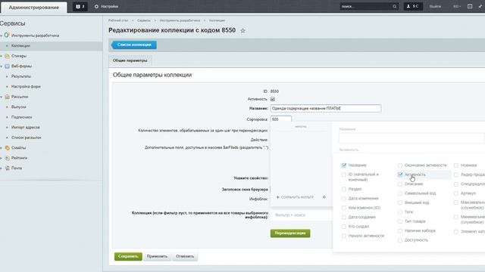
Task: Go to Сервисы breadcrumb
Action: pyautogui.click(x=143, y=20)
